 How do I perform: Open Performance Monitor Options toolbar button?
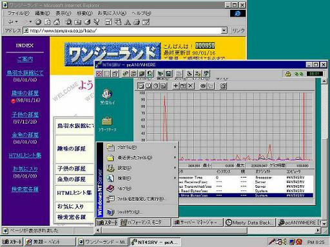click(223, 86)
